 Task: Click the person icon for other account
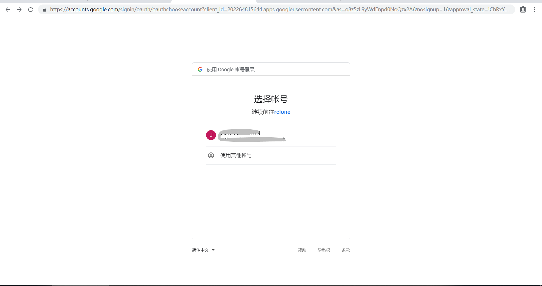211,155
